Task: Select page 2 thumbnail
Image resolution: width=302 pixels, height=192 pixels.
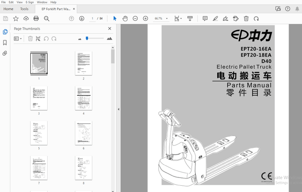Action: coord(84,63)
